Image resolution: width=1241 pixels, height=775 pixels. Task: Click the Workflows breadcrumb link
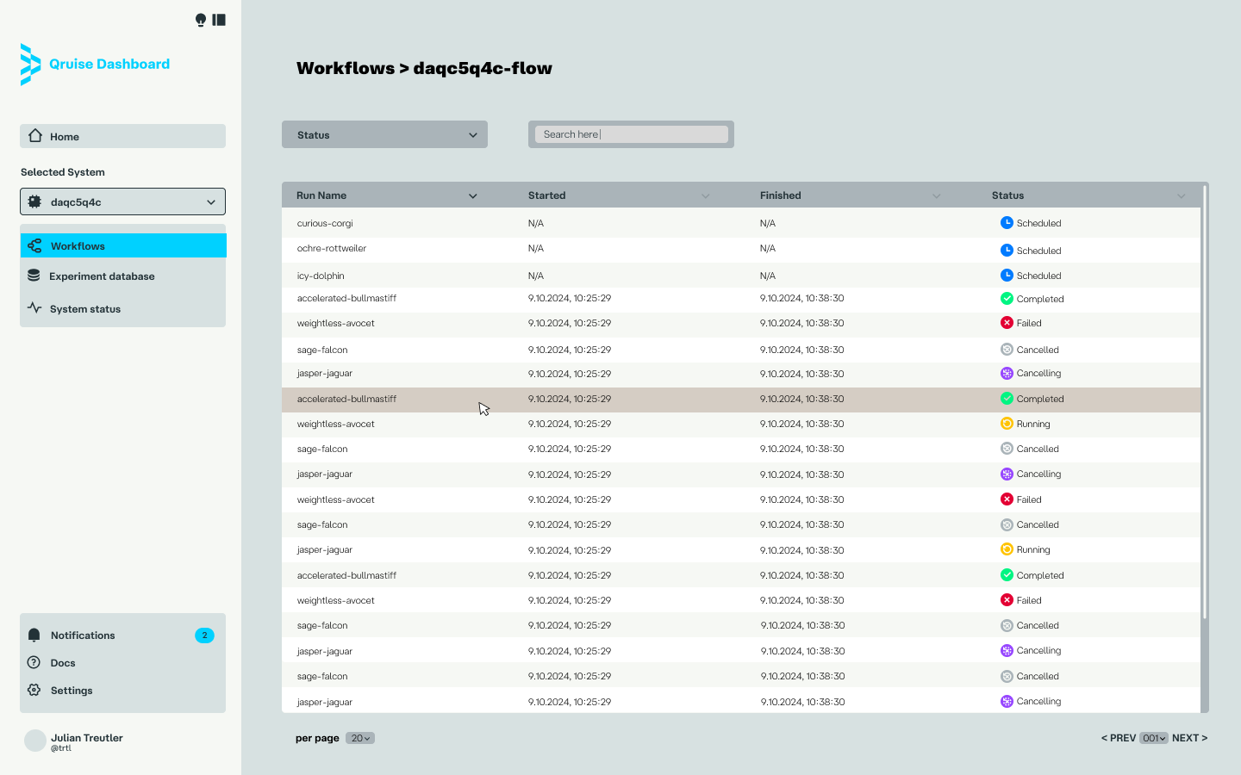346,68
